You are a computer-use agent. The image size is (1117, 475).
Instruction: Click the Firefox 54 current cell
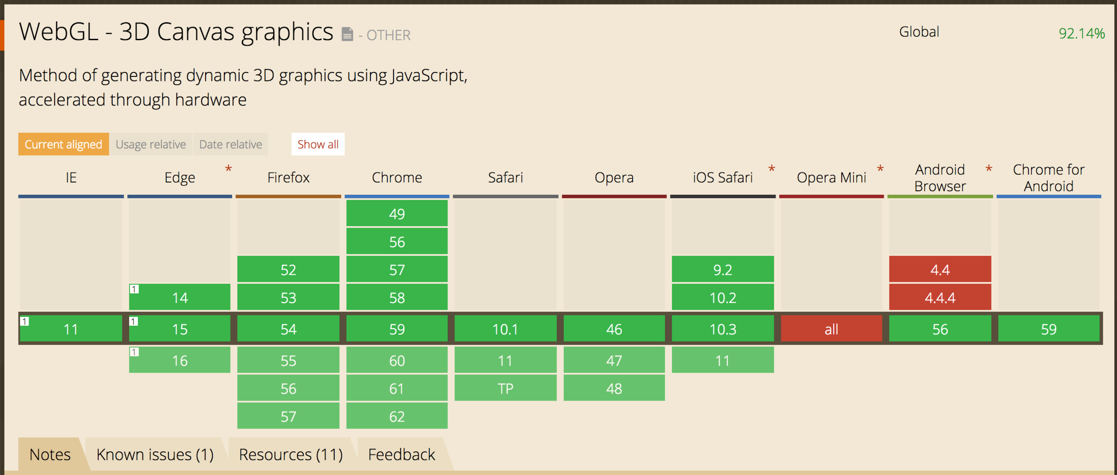[x=288, y=329]
